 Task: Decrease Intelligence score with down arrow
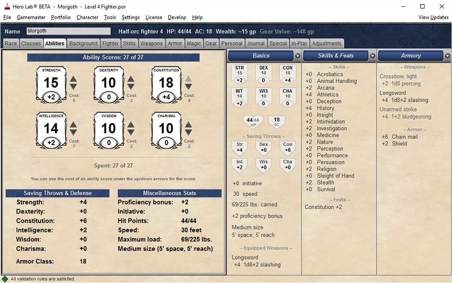tap(73, 132)
